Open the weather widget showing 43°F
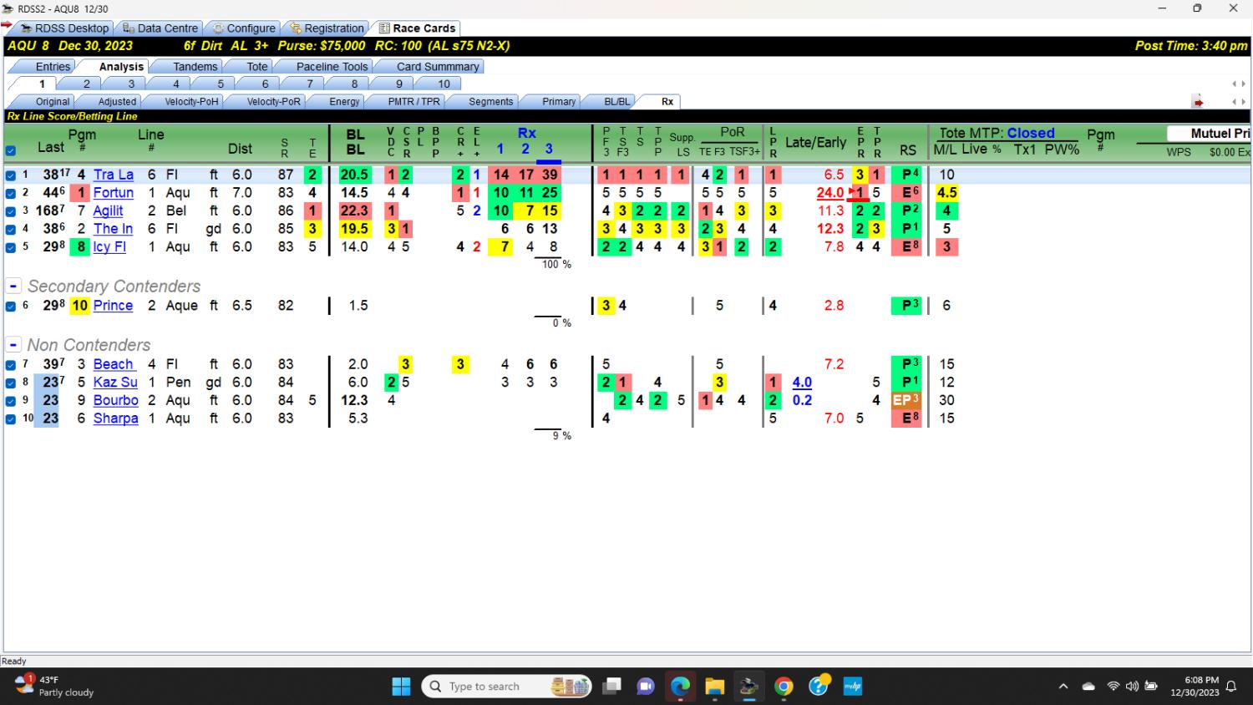This screenshot has height=705, width=1253. [x=54, y=686]
